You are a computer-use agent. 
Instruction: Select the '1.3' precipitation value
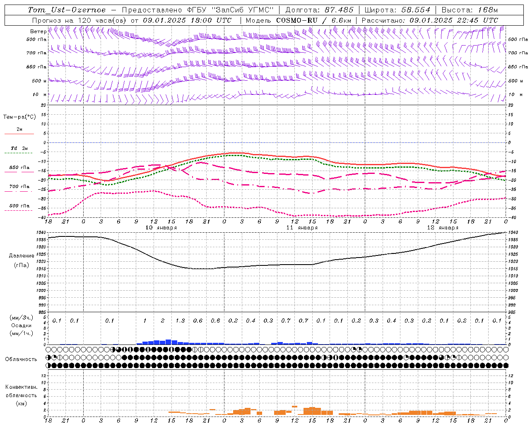coord(180,321)
